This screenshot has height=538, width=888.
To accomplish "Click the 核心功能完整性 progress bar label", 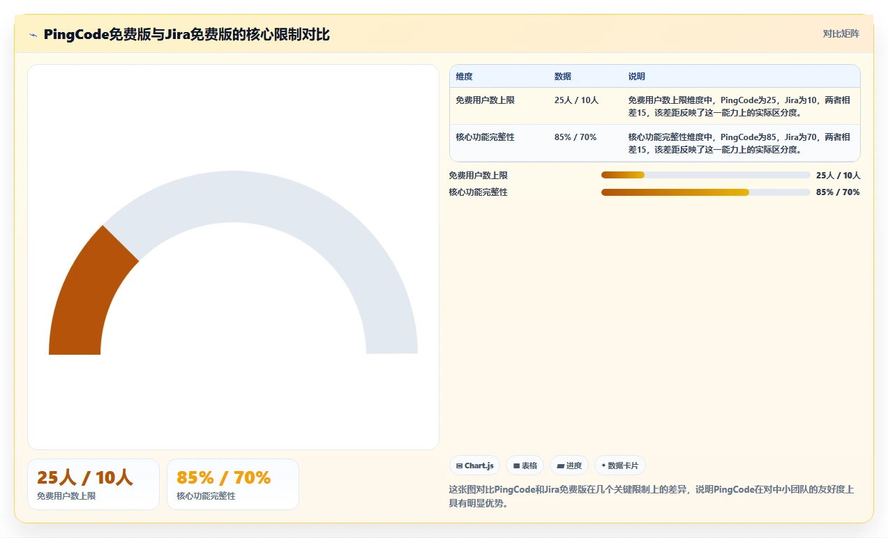I will [x=479, y=192].
